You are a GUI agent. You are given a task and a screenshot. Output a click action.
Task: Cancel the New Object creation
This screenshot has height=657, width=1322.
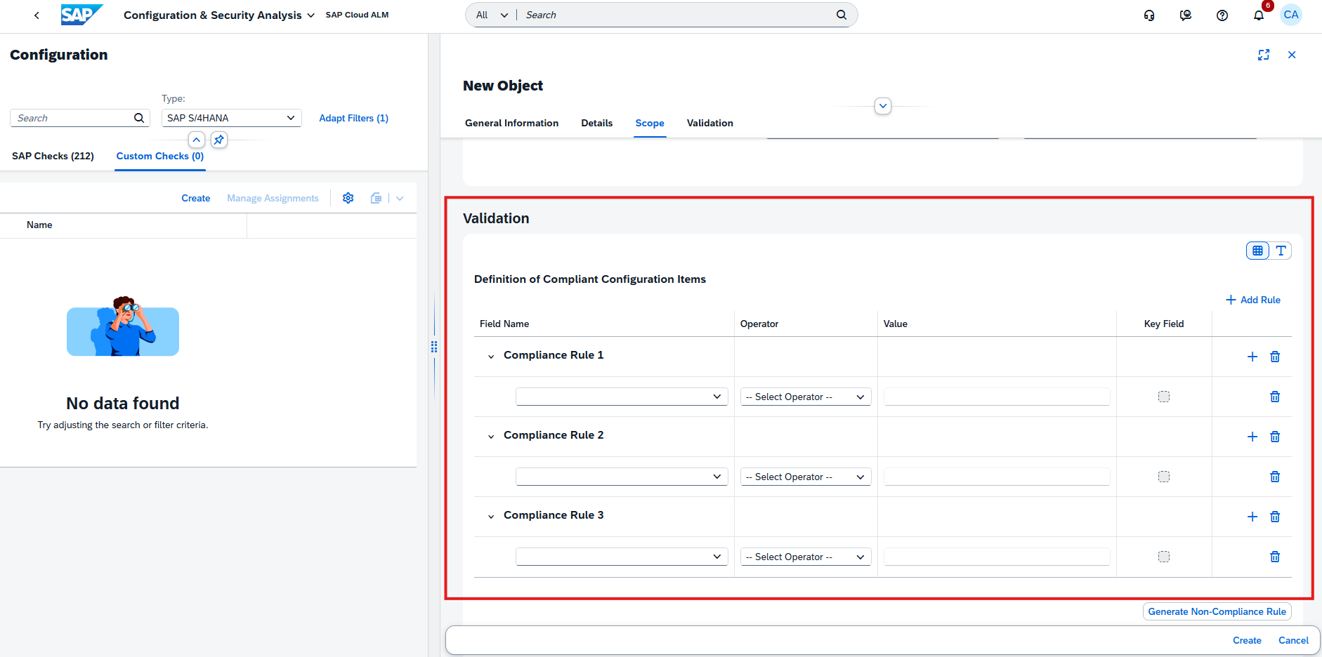coord(1293,640)
